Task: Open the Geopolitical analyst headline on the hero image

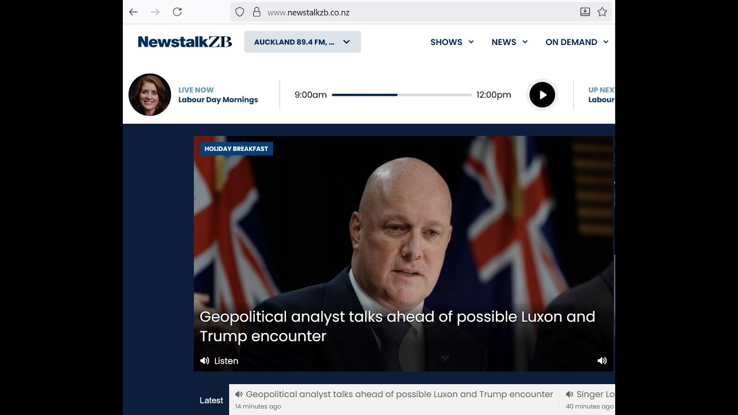Action: (397, 326)
